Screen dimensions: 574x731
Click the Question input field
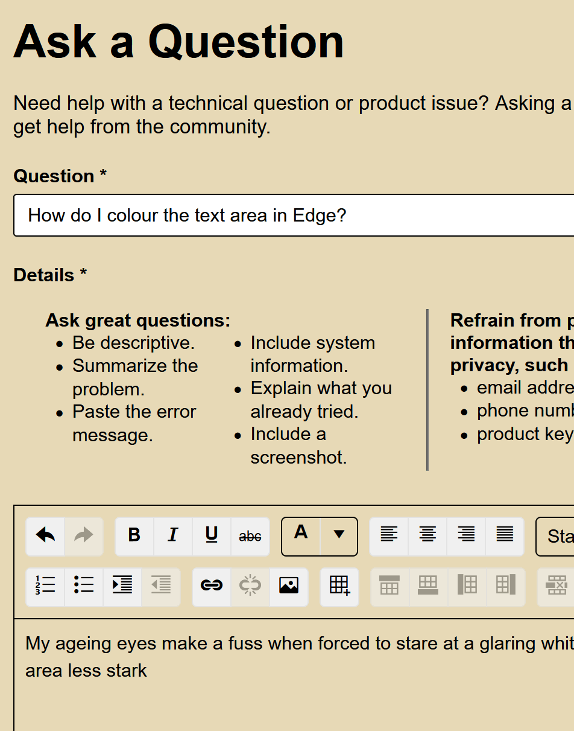click(x=294, y=215)
